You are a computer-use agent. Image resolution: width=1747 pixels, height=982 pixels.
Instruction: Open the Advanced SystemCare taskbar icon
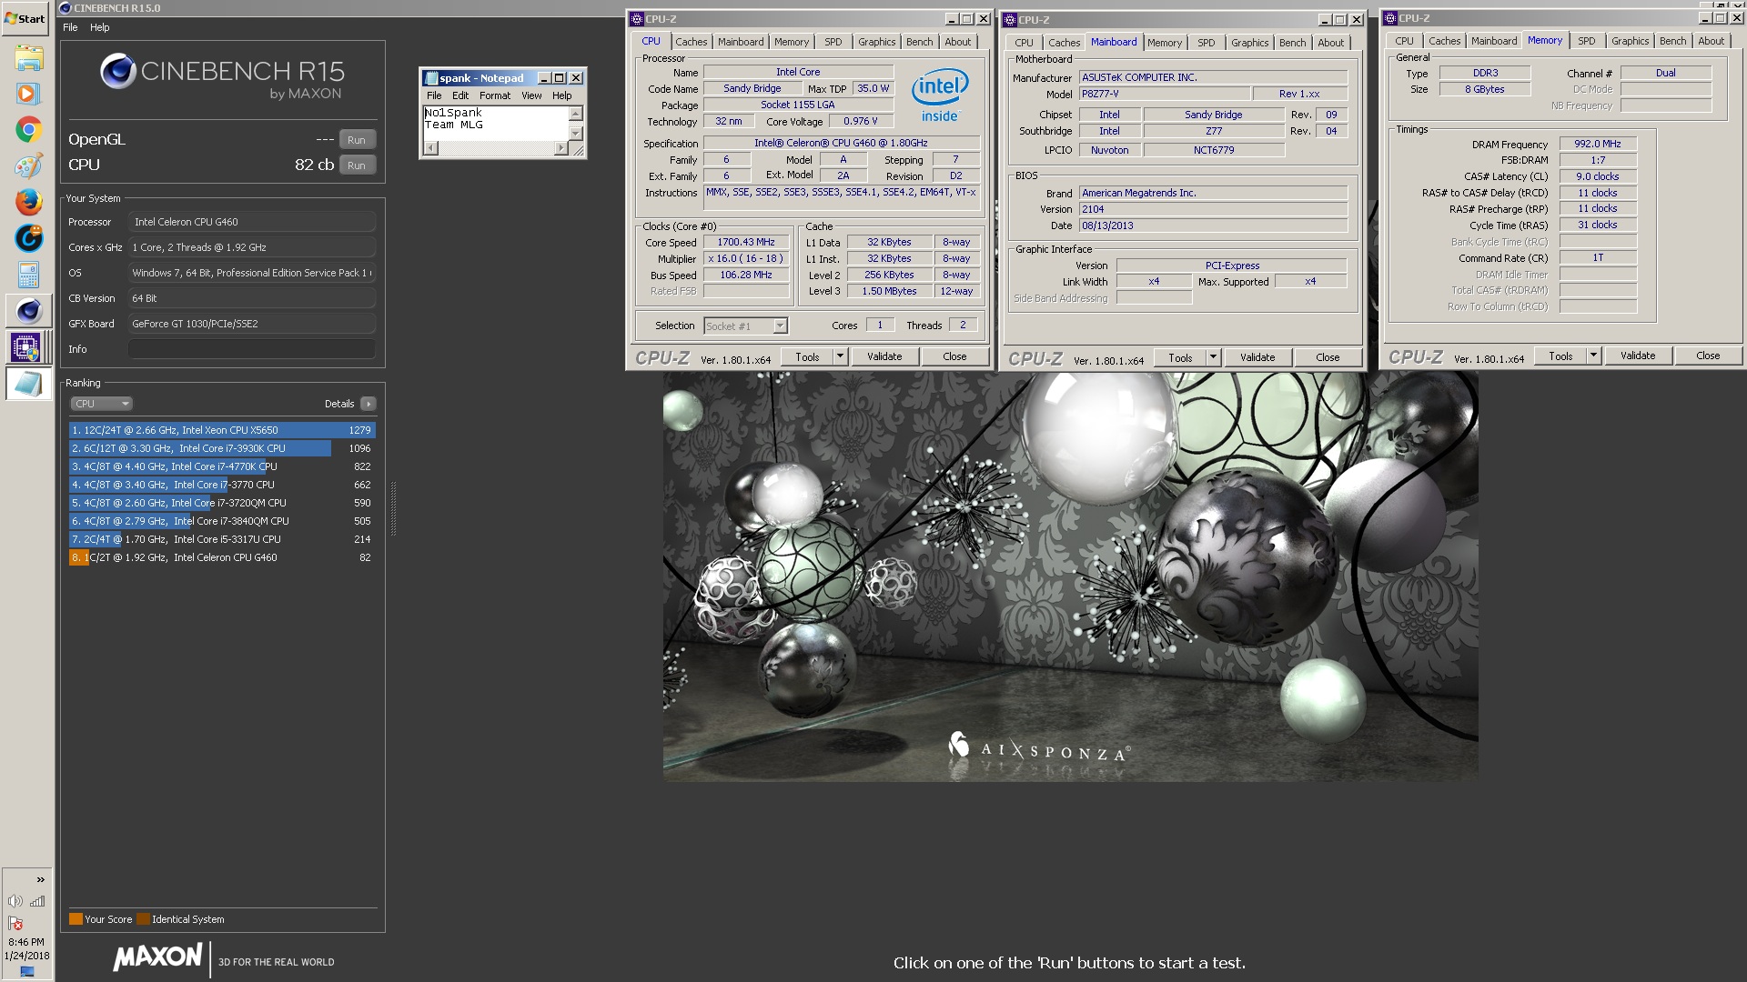(28, 238)
